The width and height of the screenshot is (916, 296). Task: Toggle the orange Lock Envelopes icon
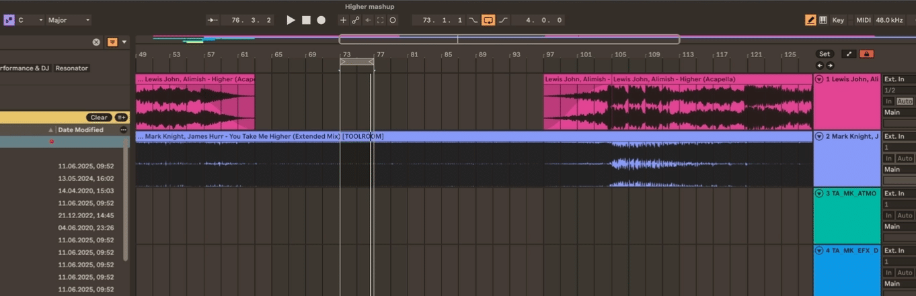[x=867, y=54]
